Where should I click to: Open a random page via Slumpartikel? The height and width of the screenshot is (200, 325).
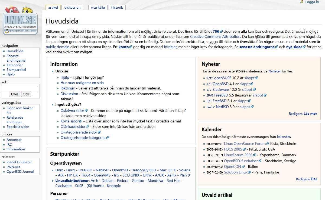pos(16,69)
